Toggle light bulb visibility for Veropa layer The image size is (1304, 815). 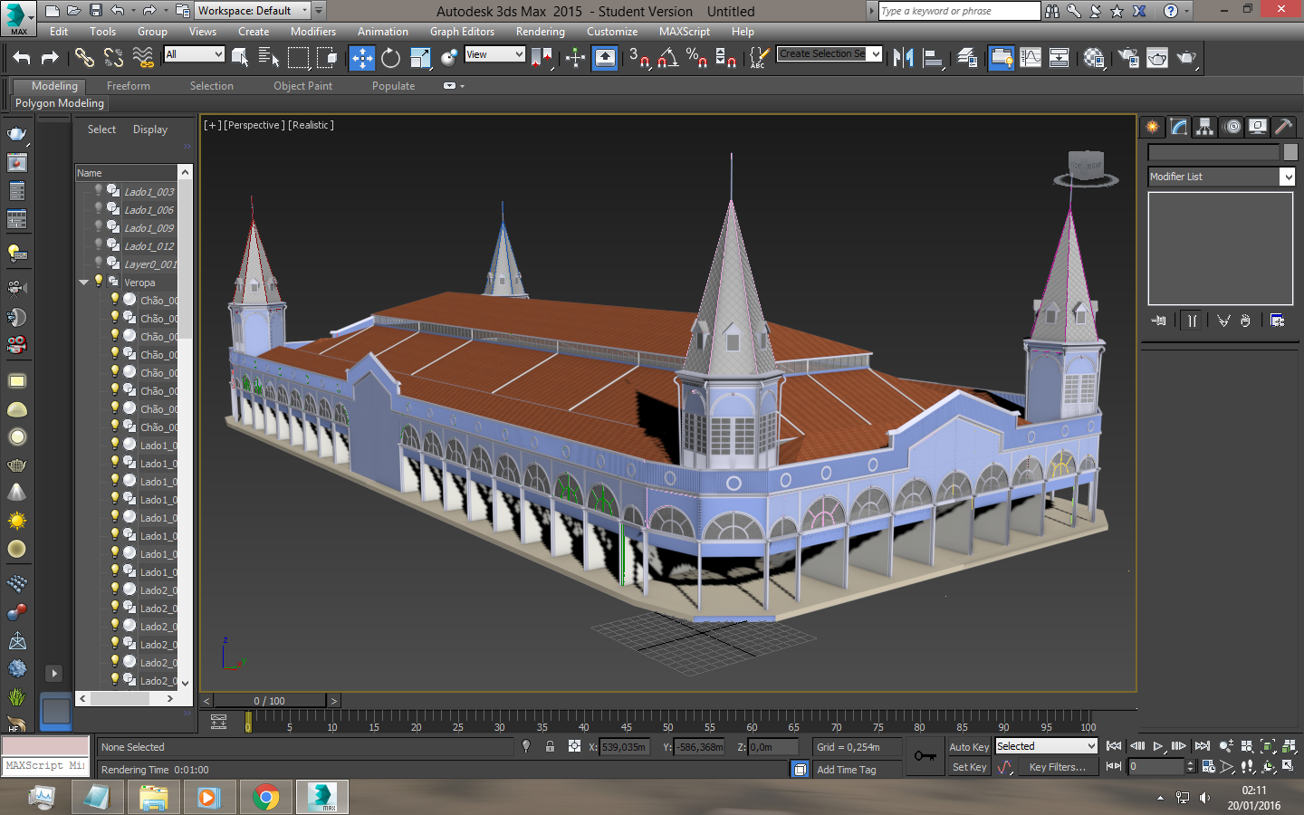pos(99,282)
